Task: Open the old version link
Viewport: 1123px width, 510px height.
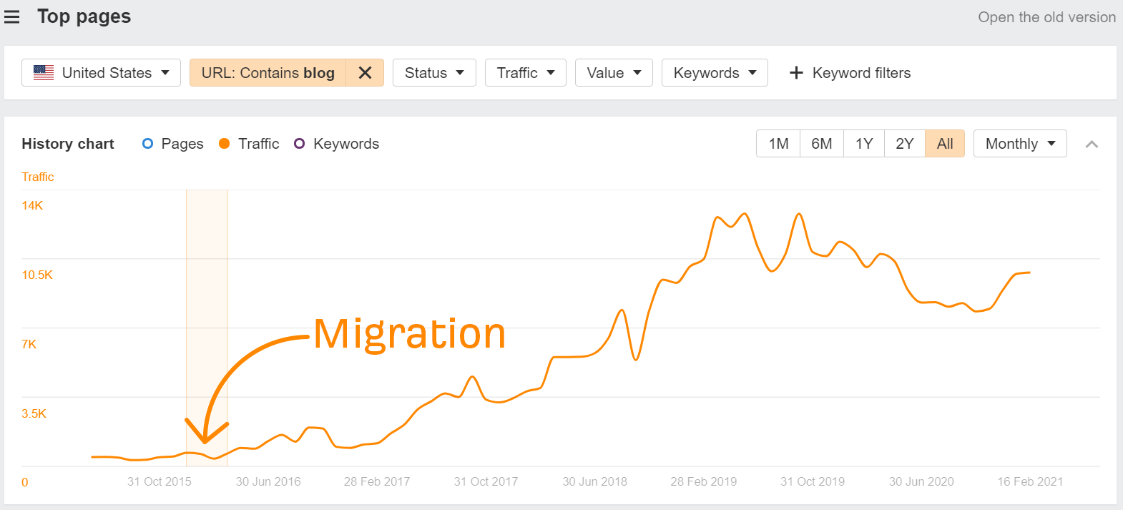Action: (x=1046, y=17)
